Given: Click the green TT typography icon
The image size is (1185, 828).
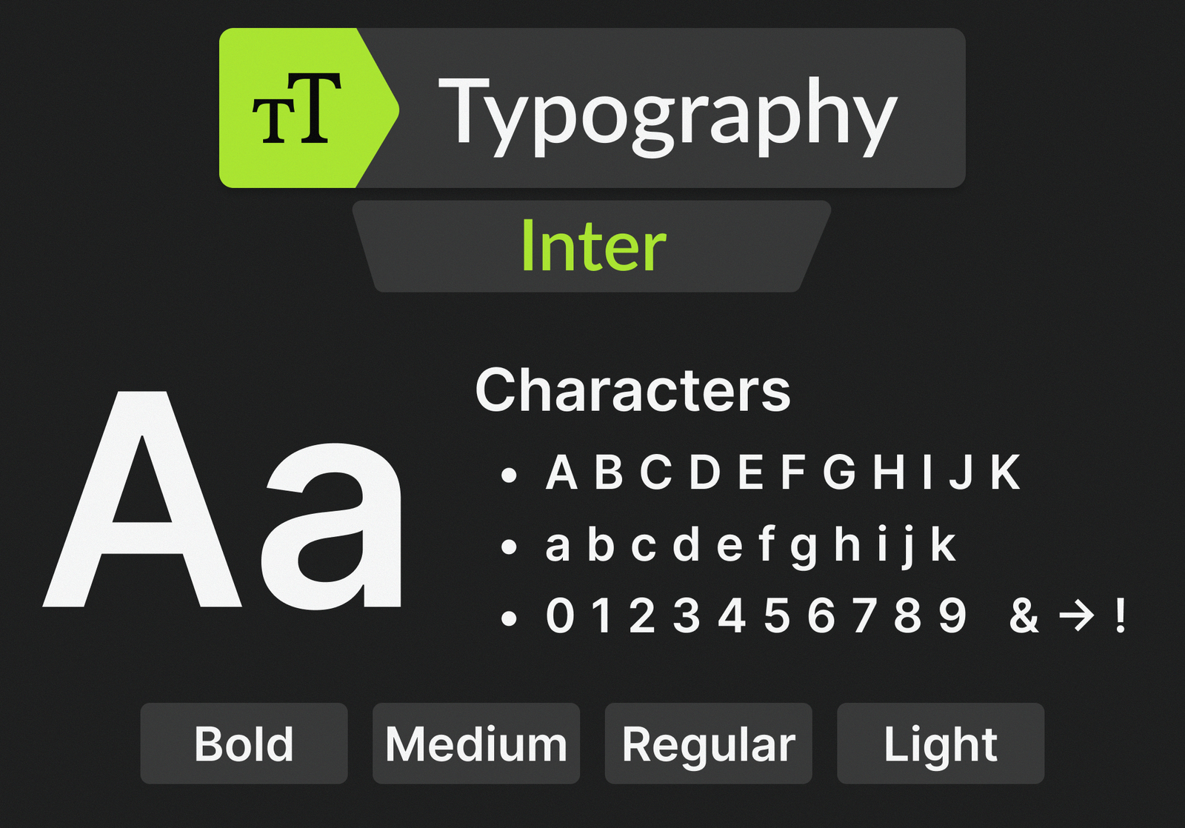Looking at the screenshot, I should point(297,109).
